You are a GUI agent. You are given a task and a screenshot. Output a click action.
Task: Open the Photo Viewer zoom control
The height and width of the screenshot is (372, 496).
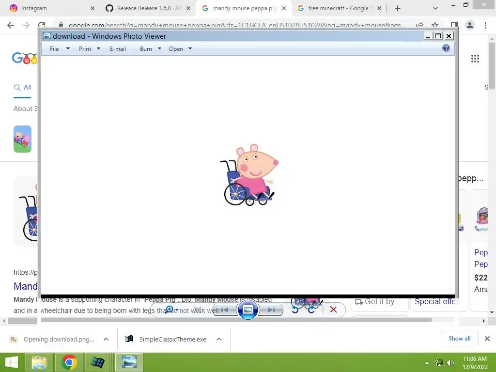(171, 310)
